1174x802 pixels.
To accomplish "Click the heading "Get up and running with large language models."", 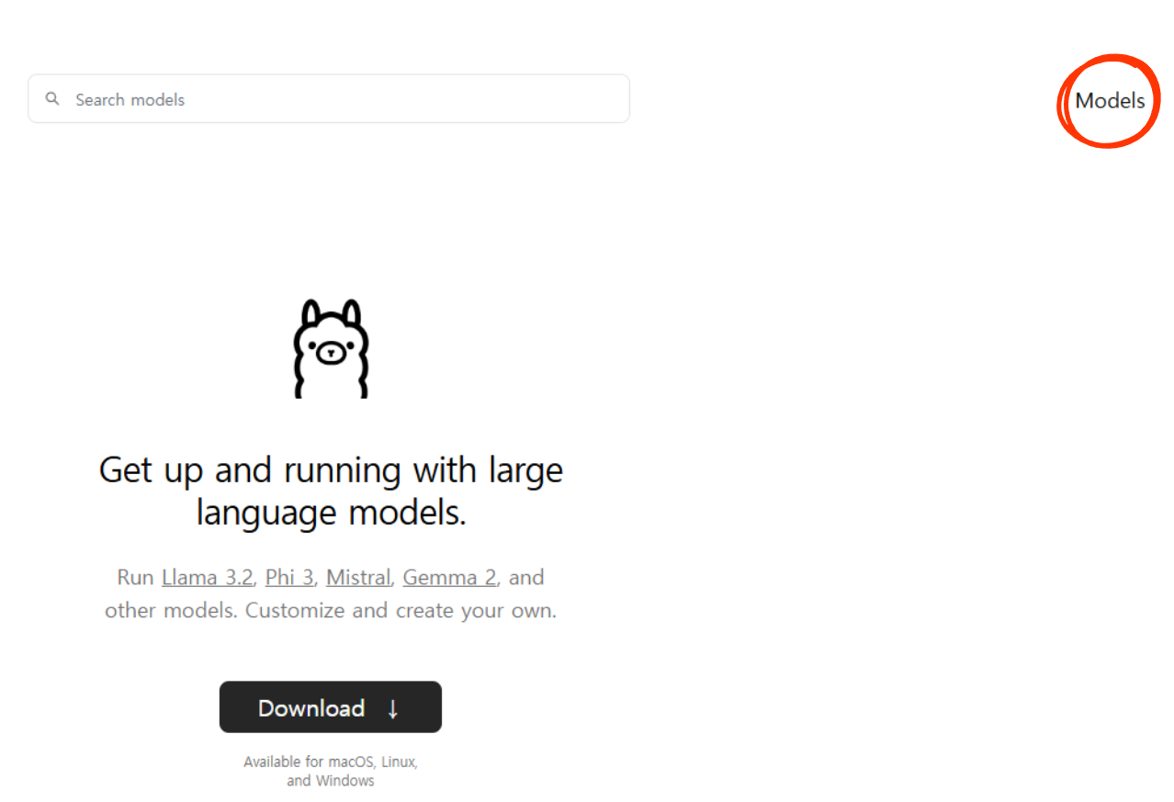I will point(331,491).
